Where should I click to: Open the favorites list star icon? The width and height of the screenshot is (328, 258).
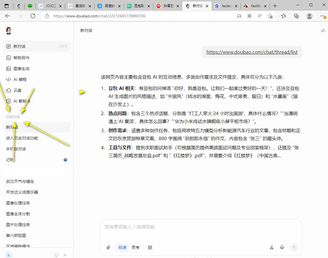click(284, 16)
